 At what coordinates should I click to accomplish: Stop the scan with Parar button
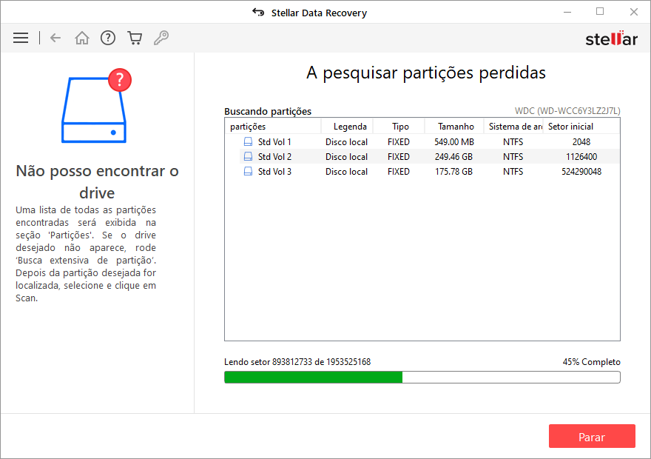click(592, 436)
